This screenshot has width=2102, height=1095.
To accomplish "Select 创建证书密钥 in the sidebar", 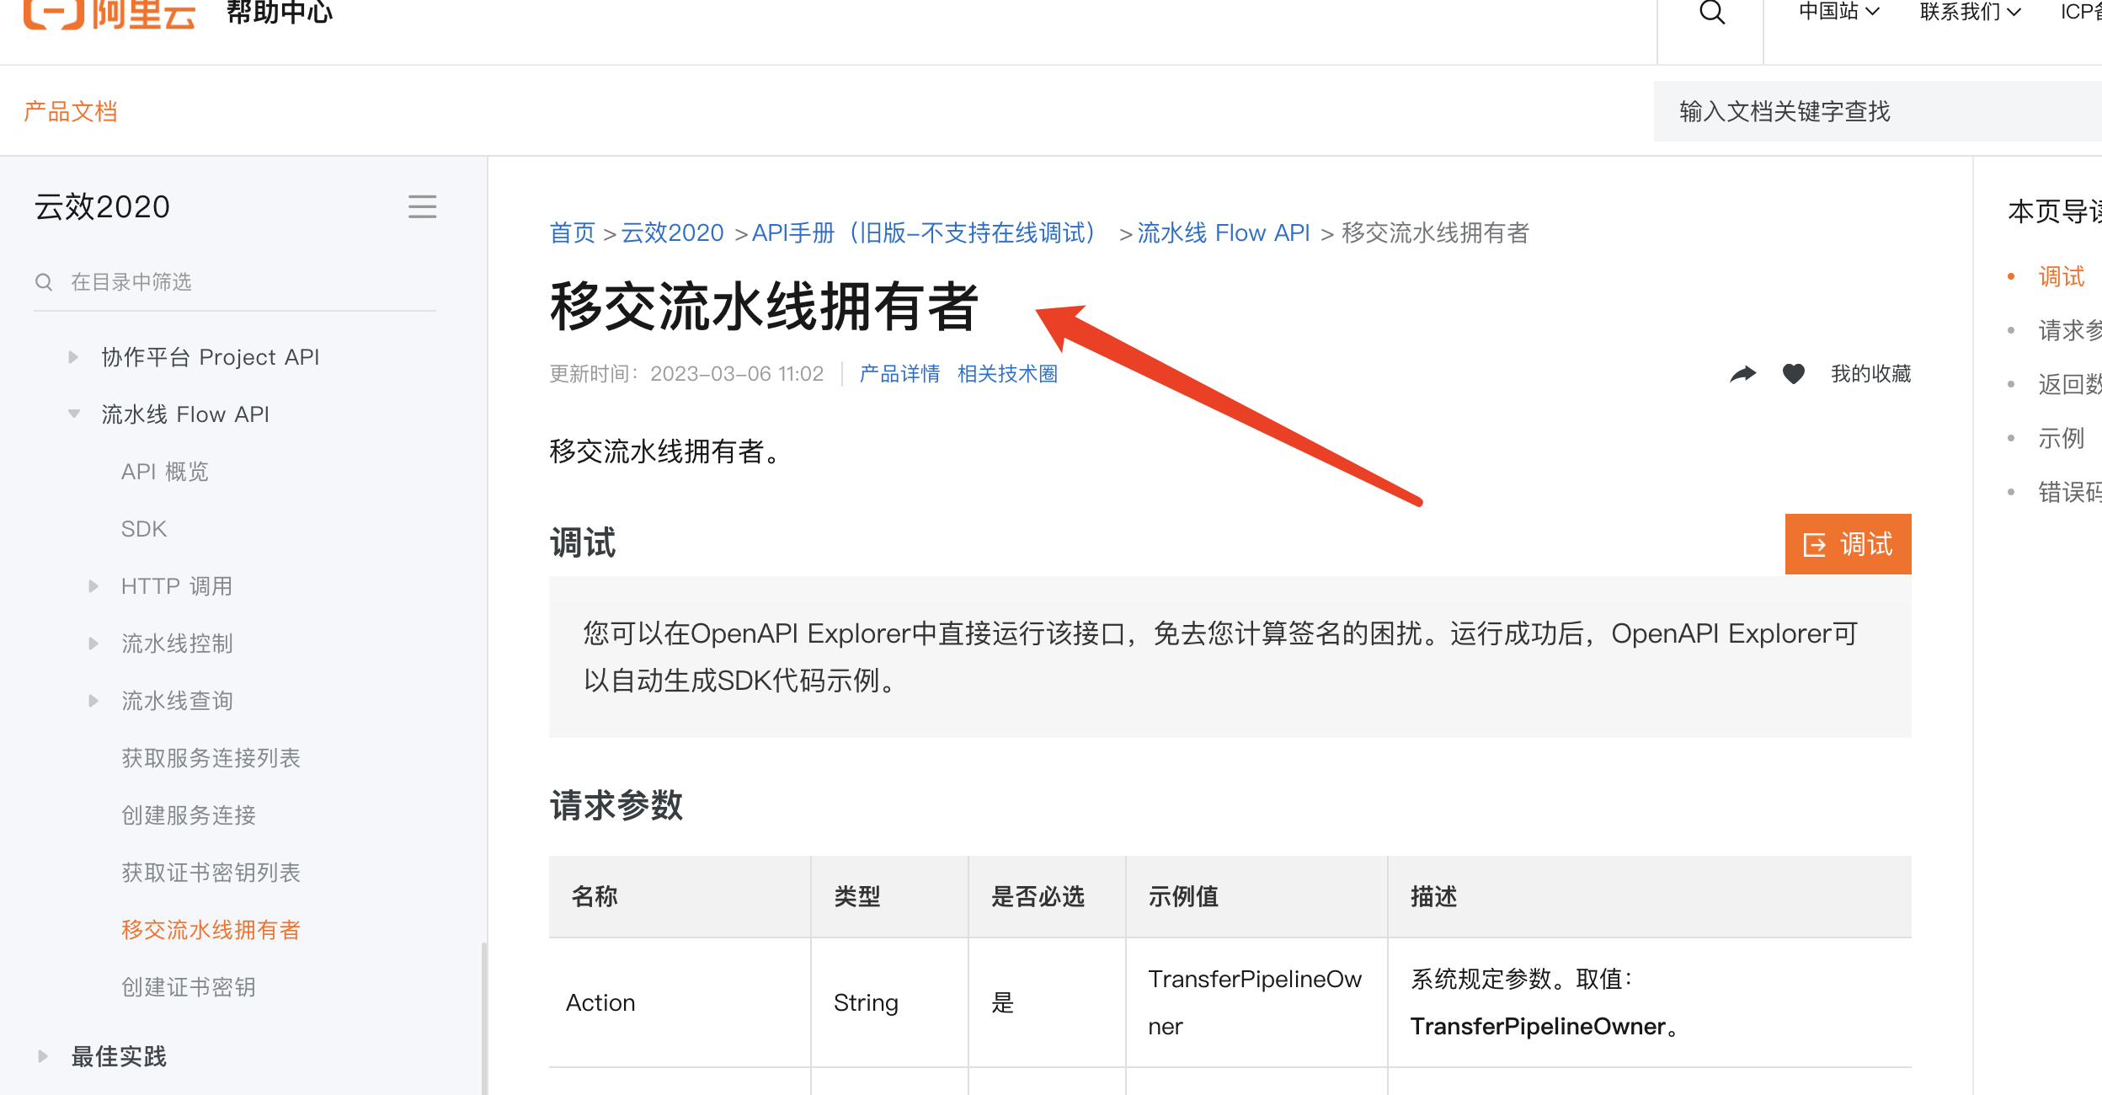I will [189, 987].
